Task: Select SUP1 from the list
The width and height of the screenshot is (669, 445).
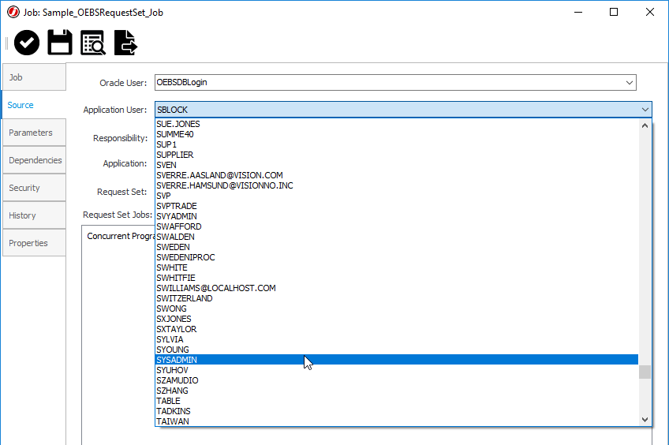Action: (397, 144)
